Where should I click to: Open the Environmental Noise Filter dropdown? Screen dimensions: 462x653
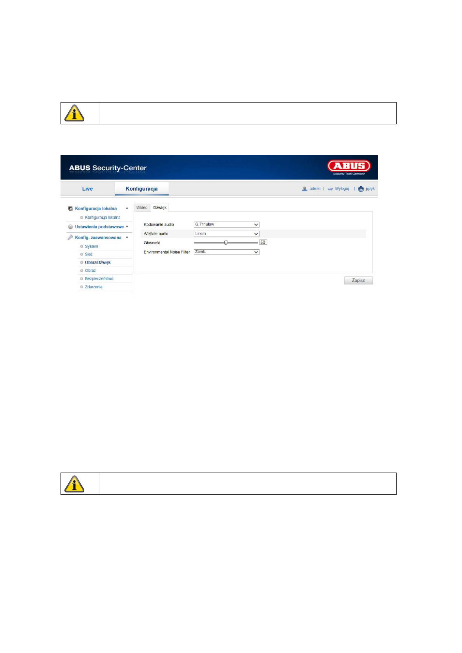coord(227,252)
